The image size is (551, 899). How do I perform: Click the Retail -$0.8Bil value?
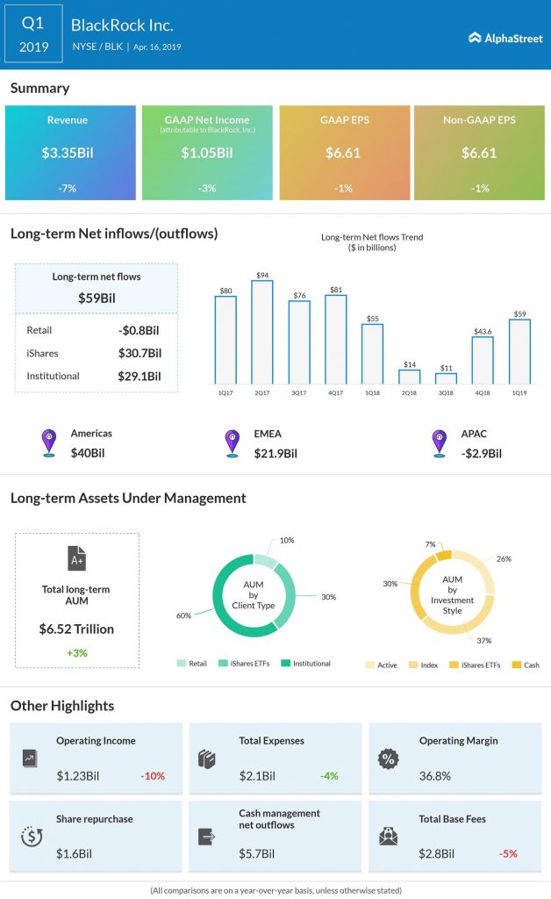click(139, 330)
